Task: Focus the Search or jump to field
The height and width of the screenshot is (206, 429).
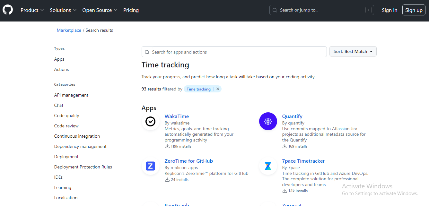Action: coord(322,10)
